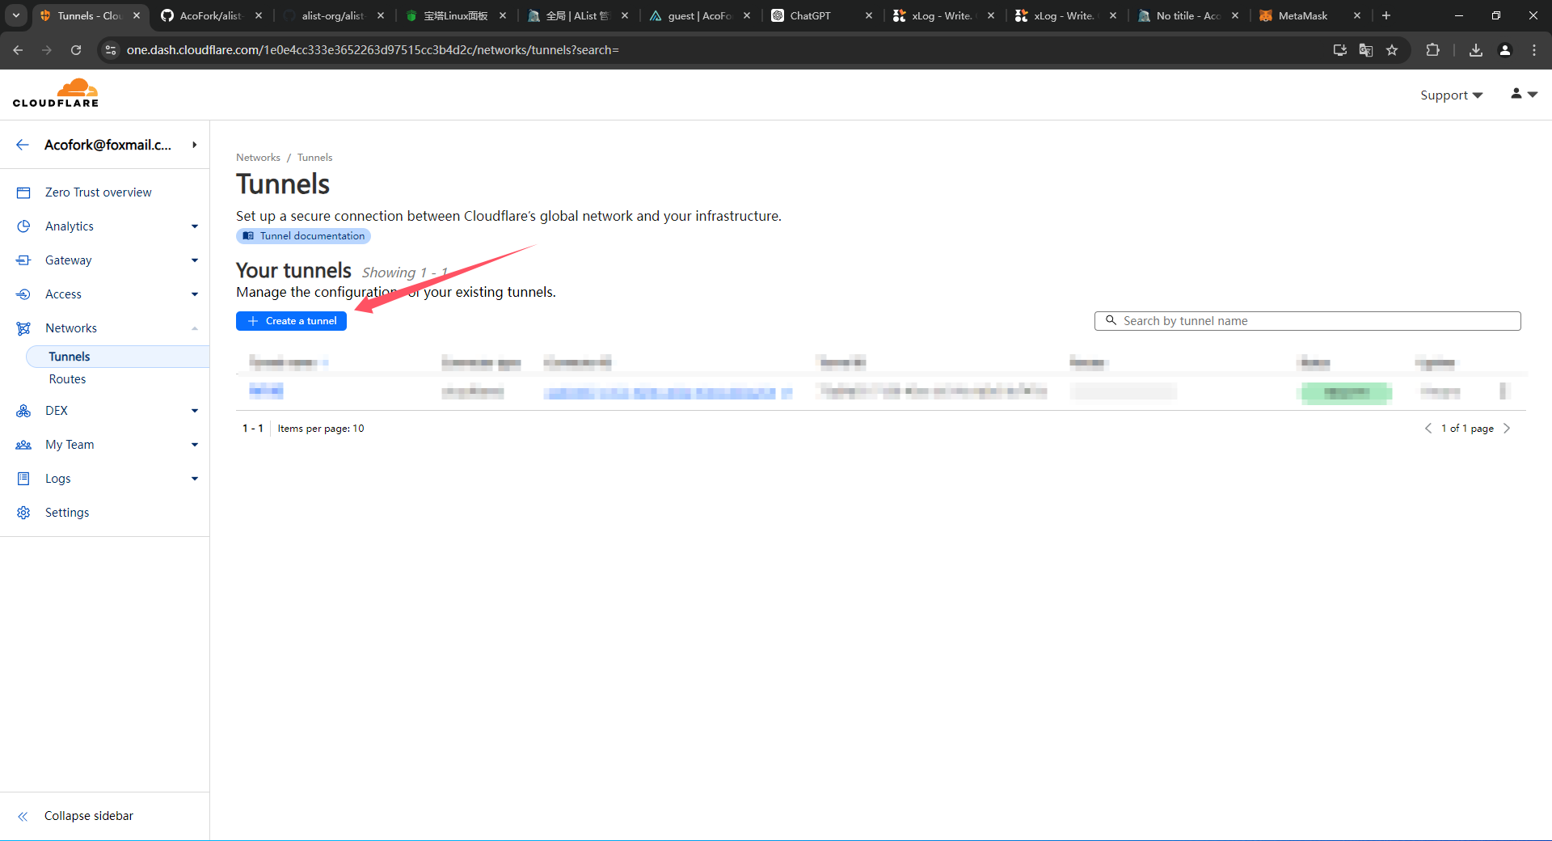This screenshot has height=841, width=1552.
Task: Click the site information icon in address bar
Action: pyautogui.click(x=111, y=50)
